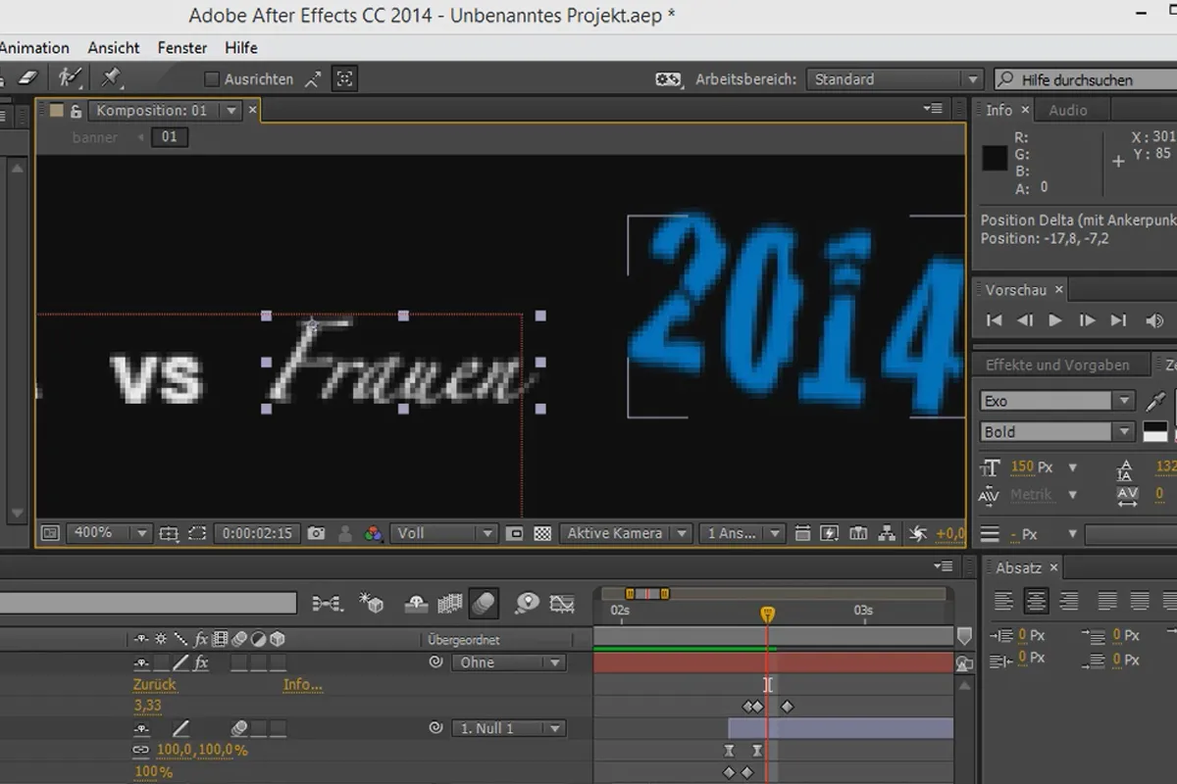Switch to the Audio tab
The height and width of the screenshot is (784, 1177).
[1068, 111]
